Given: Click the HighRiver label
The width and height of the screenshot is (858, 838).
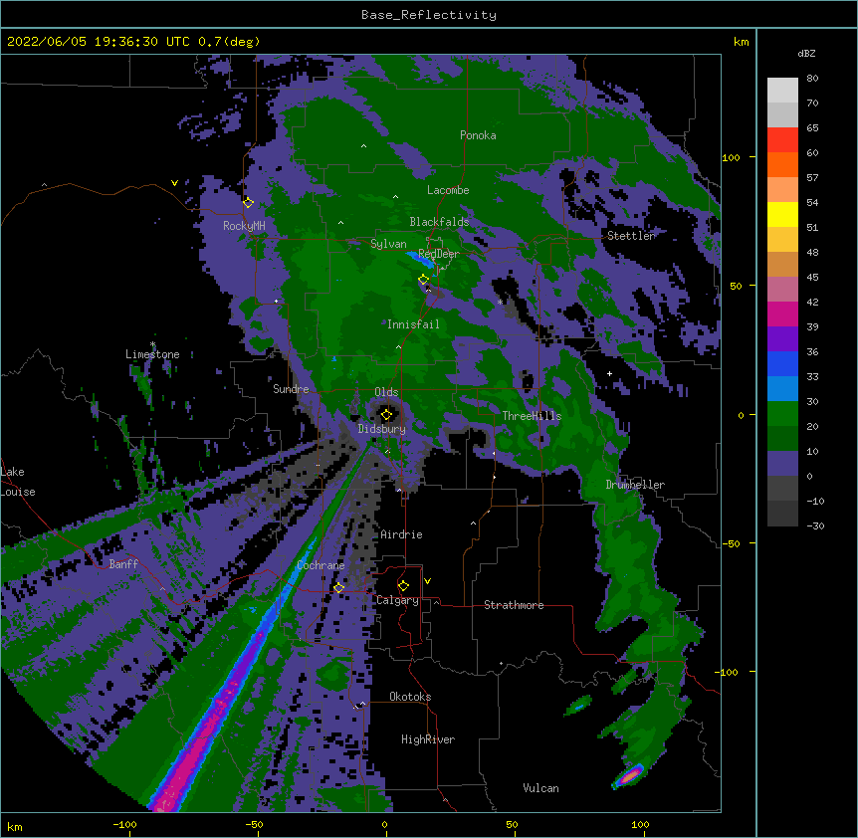Looking at the screenshot, I should [428, 739].
